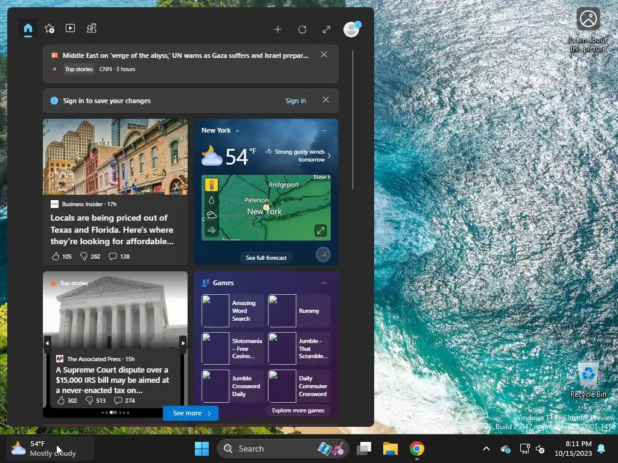Dislike the Business Insider article (262)

[x=90, y=256]
